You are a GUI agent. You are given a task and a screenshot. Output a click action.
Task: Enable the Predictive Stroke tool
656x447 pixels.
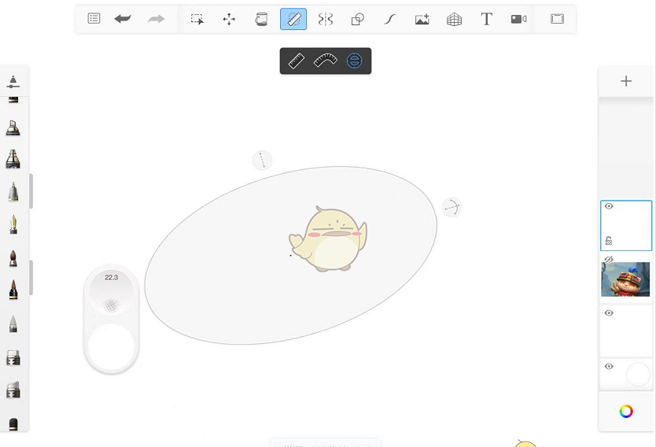pos(390,19)
